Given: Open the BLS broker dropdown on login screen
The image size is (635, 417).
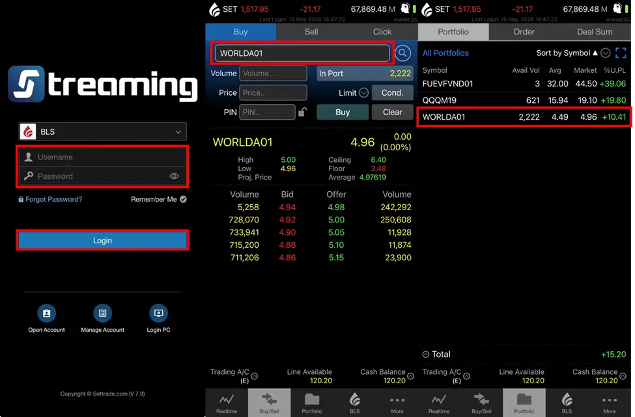Looking at the screenshot, I should 102,131.
